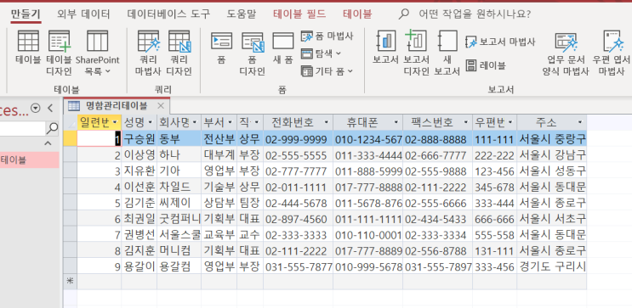Image resolution: width=632 pixels, height=308 pixels.
Task: Click the new record row asterisk selector
Action: 70,282
